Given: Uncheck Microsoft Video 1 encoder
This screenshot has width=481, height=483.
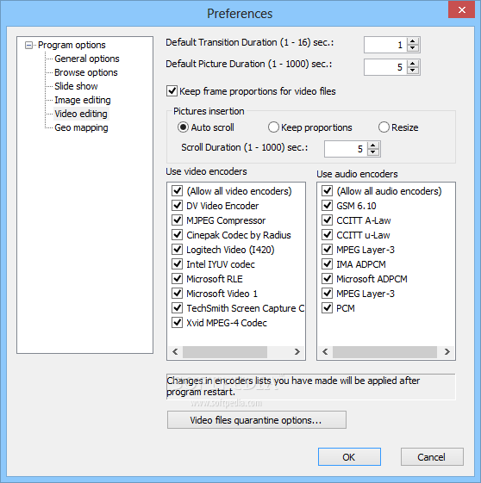Looking at the screenshot, I should 177,294.
